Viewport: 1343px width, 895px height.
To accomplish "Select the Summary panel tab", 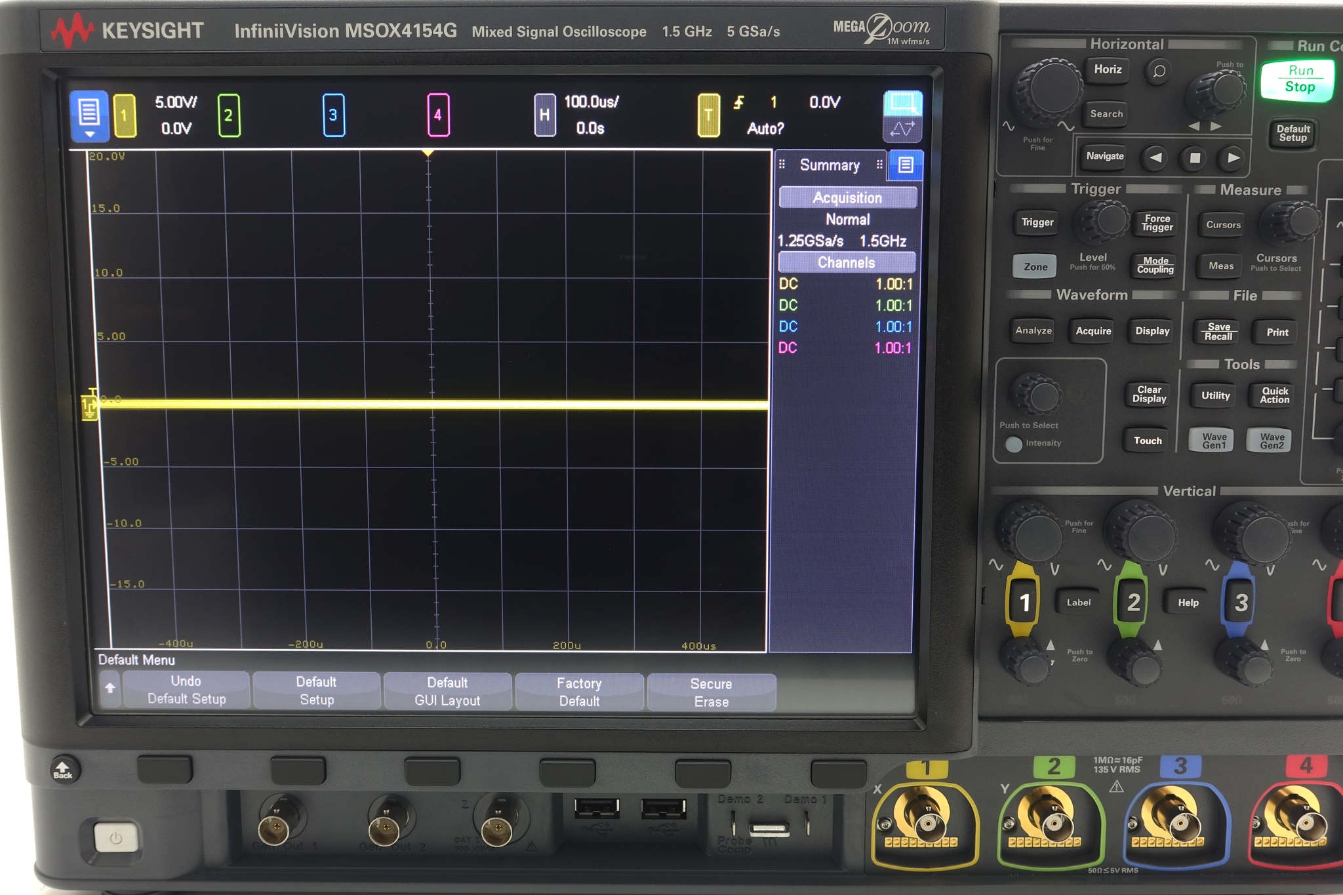I will click(x=829, y=165).
